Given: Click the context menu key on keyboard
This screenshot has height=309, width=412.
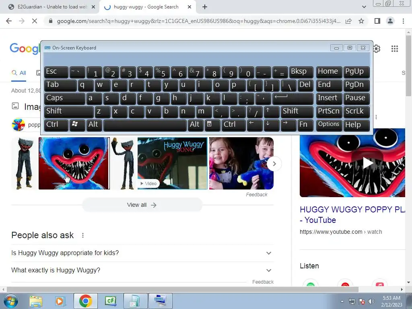Looking at the screenshot, I should click(212, 125).
